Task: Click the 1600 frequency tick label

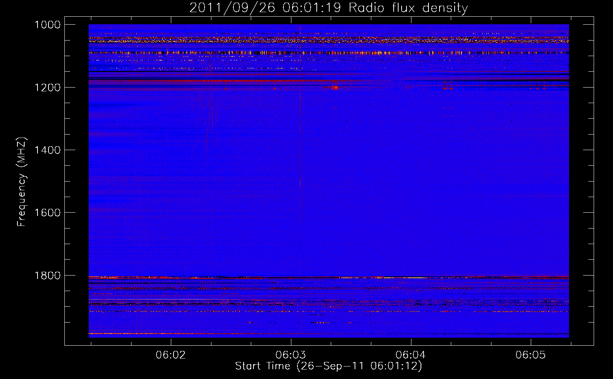Action: tap(47, 213)
